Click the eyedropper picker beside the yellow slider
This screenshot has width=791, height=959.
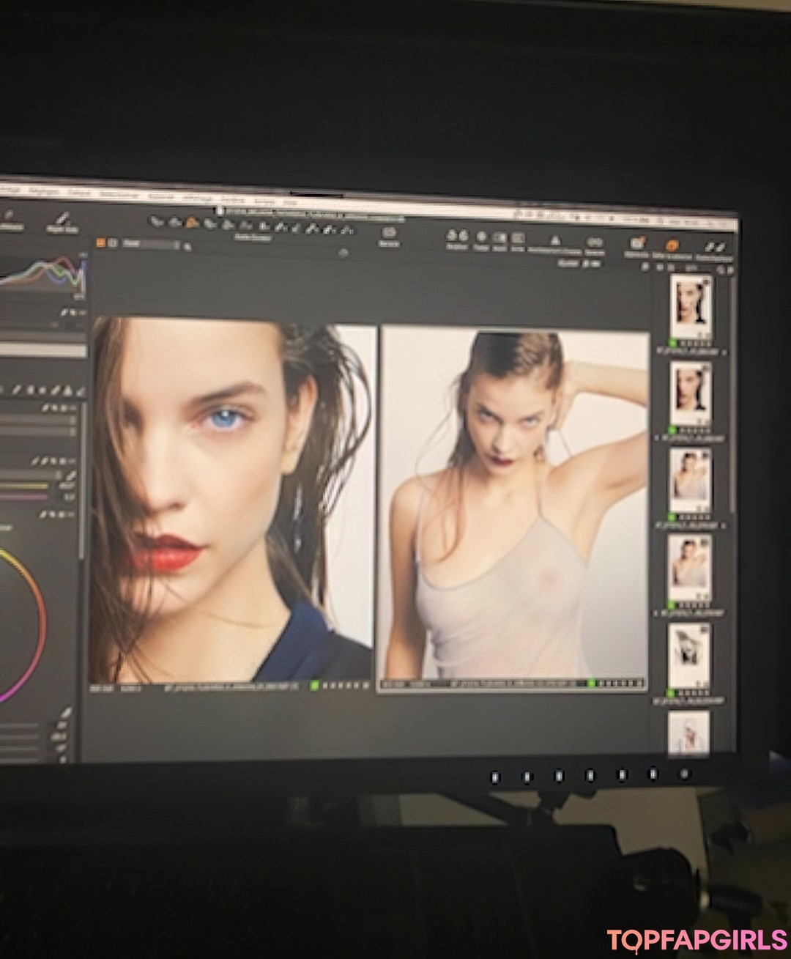point(72,475)
